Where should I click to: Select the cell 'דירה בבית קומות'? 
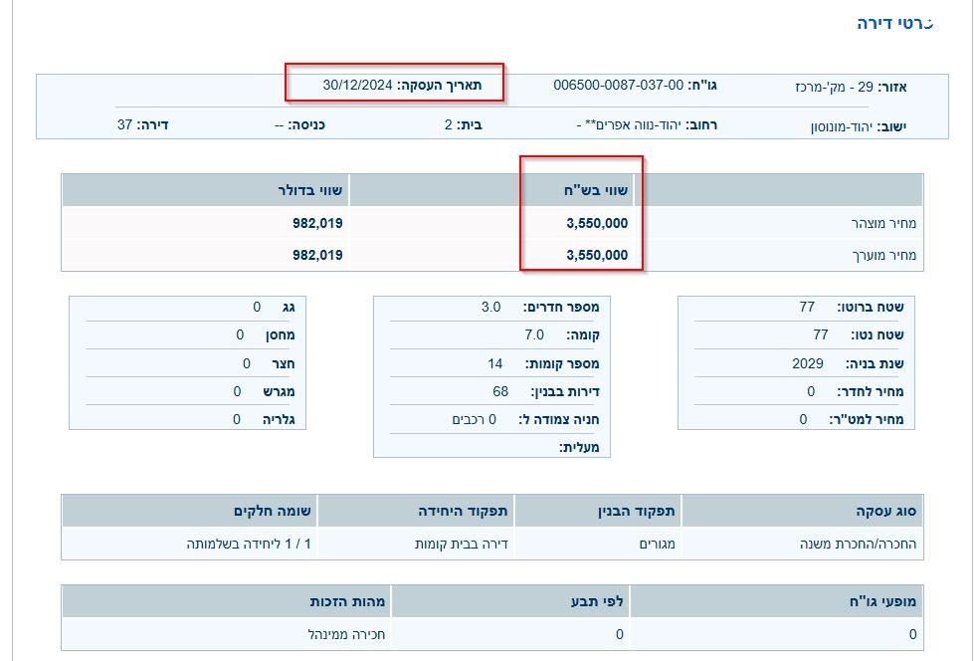[462, 544]
